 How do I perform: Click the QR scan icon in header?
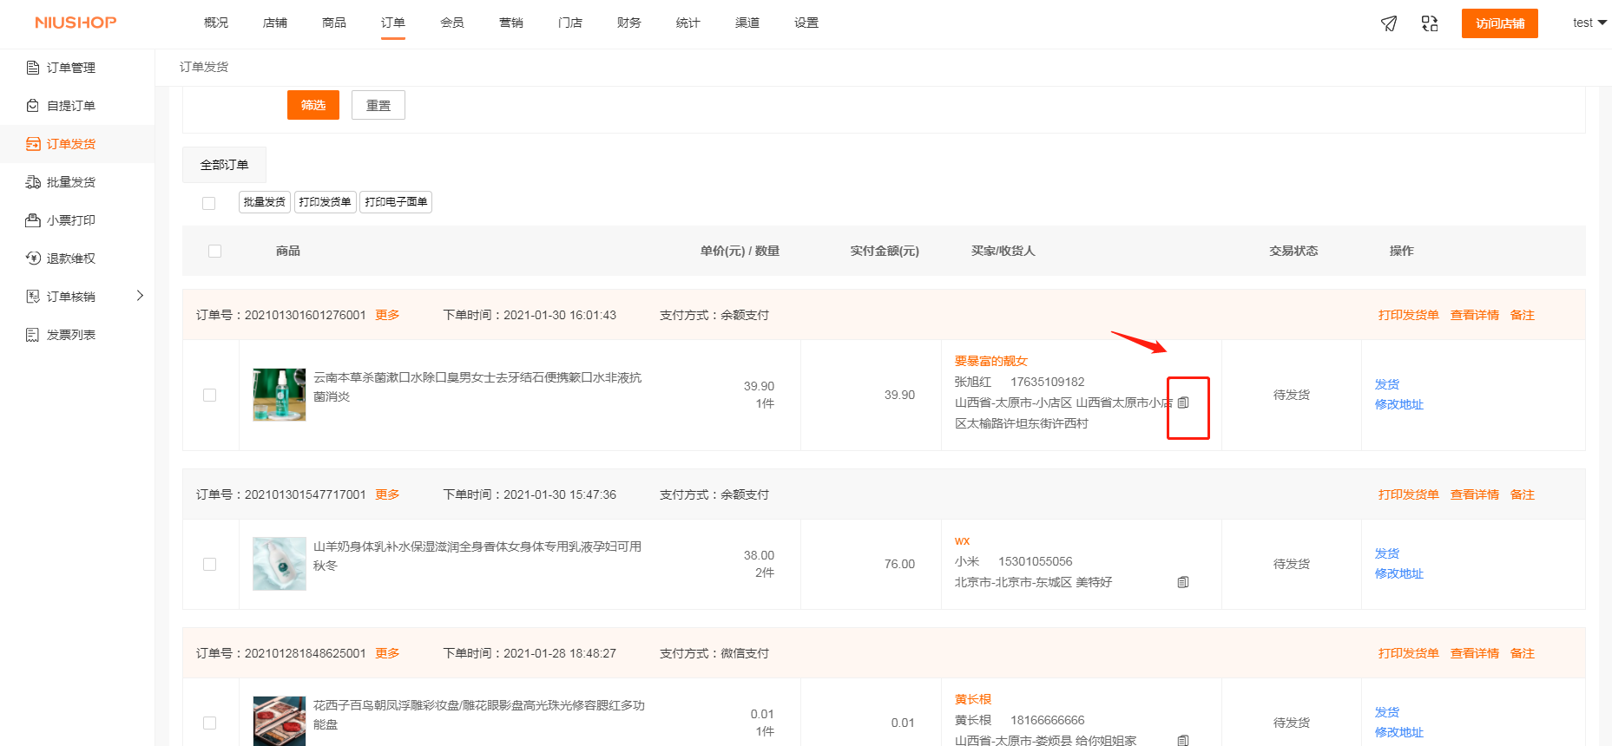pos(1430,23)
